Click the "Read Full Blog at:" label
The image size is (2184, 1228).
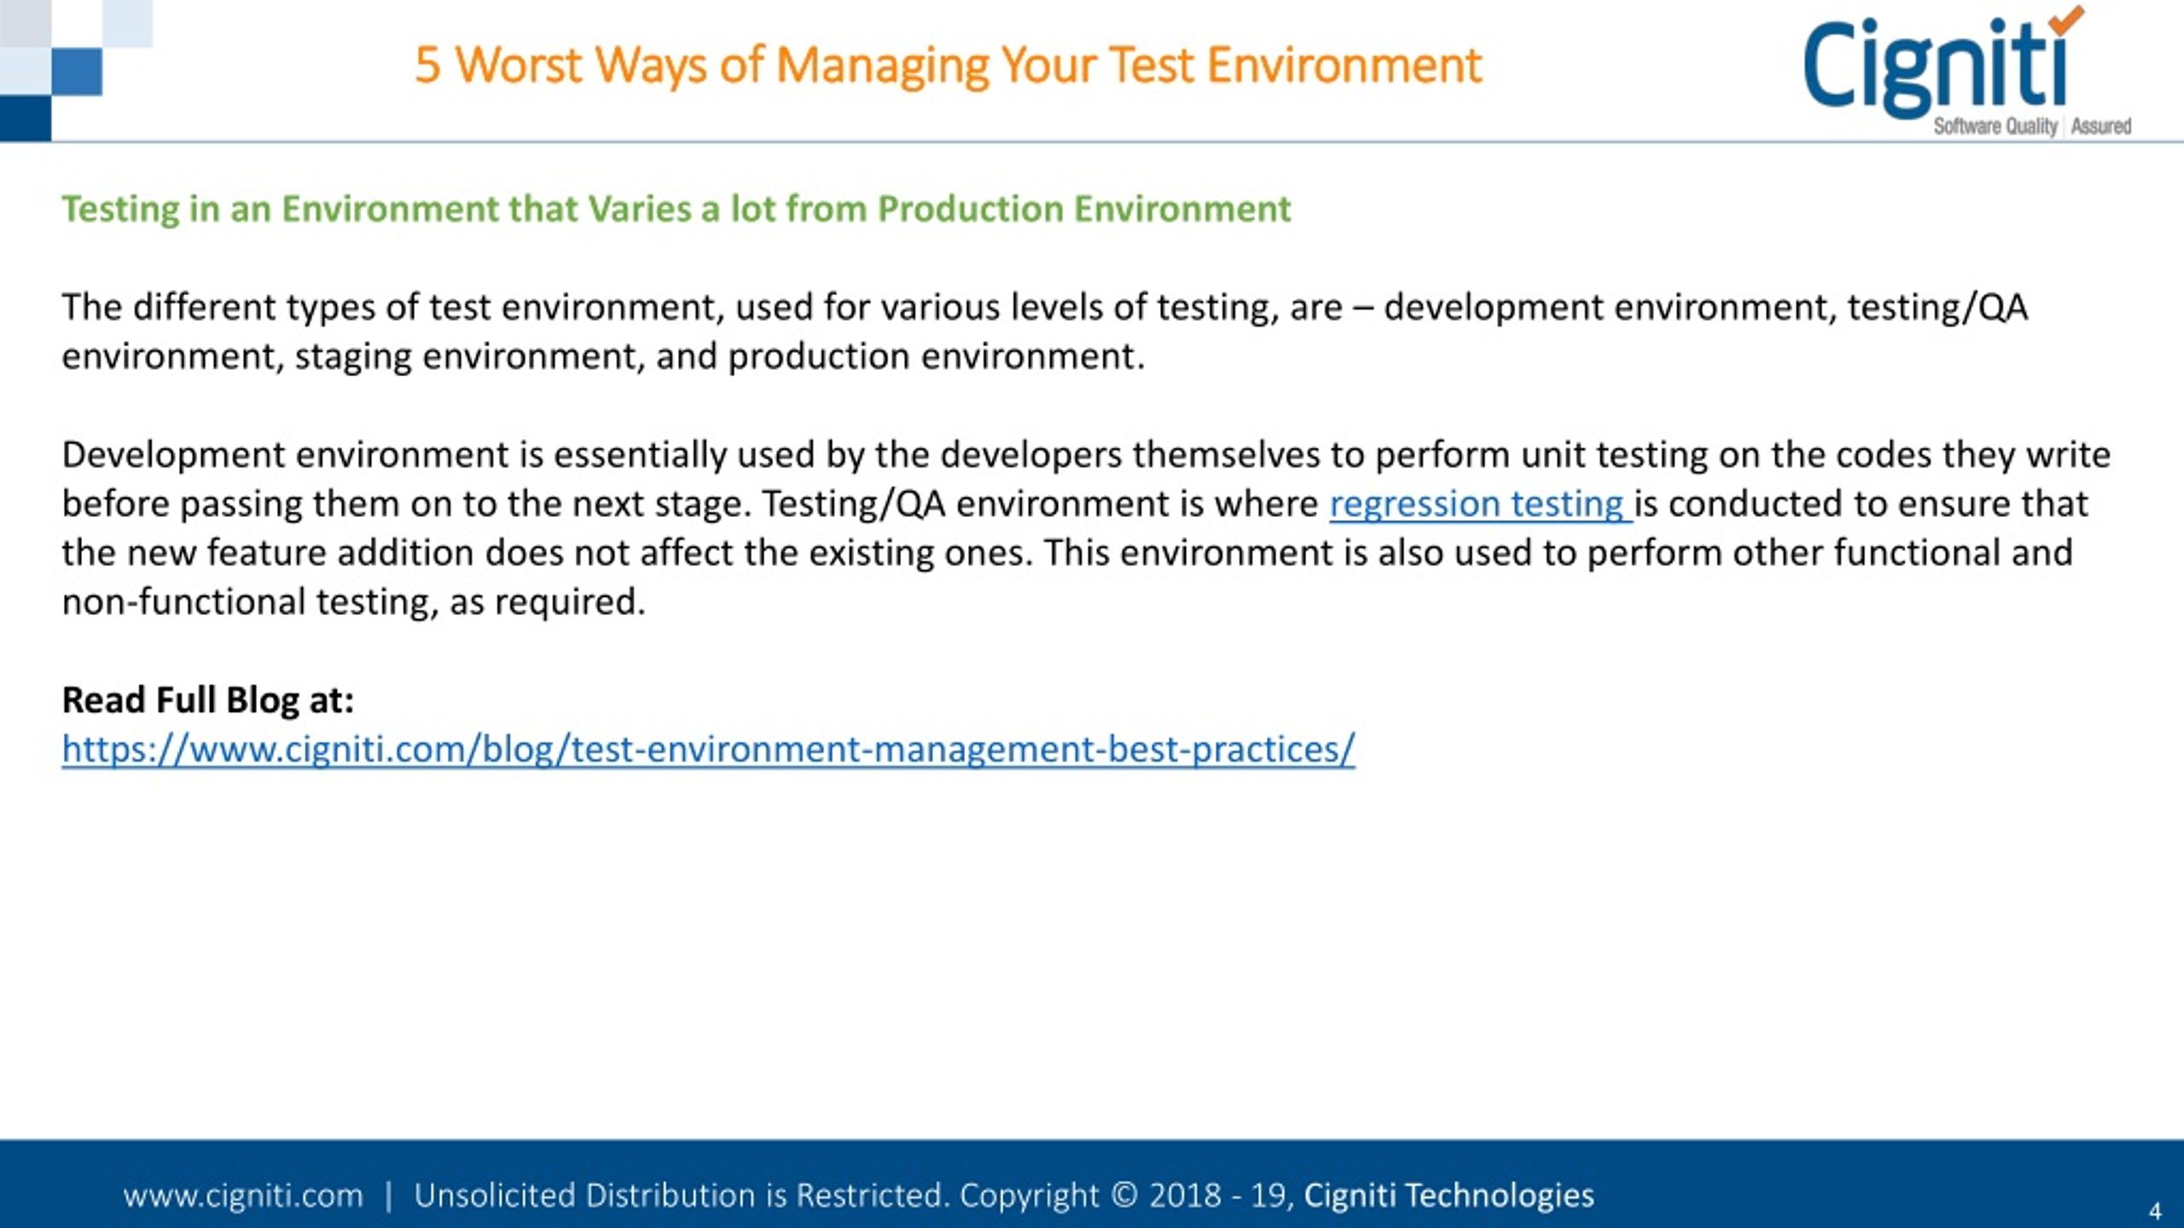pos(207,700)
